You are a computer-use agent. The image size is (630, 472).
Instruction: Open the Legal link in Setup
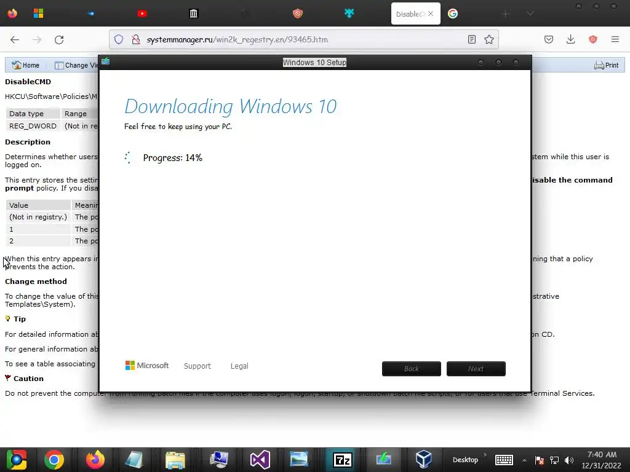(239, 366)
